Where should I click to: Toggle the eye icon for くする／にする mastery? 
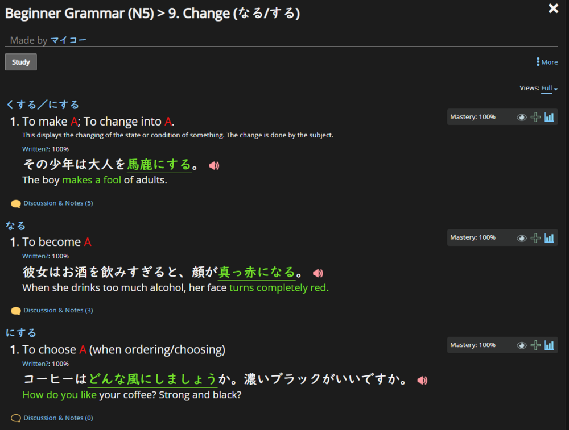(x=522, y=117)
